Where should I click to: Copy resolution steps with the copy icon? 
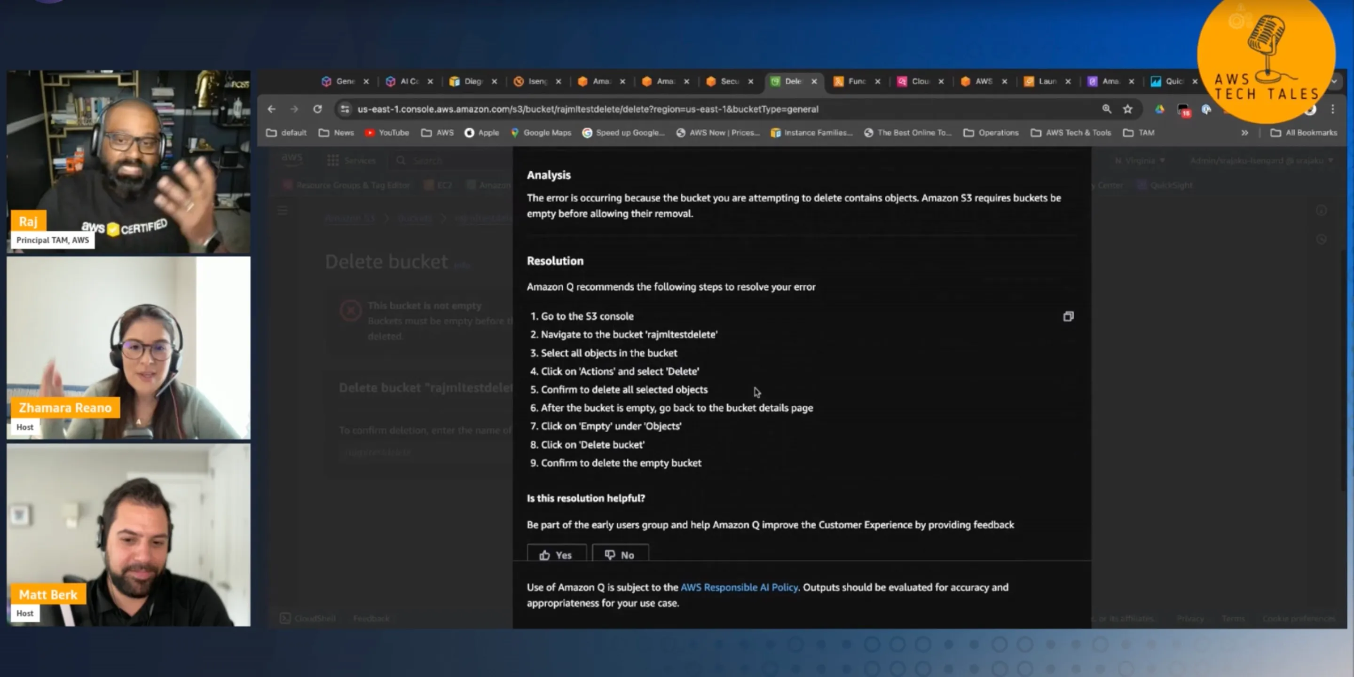coord(1068,316)
